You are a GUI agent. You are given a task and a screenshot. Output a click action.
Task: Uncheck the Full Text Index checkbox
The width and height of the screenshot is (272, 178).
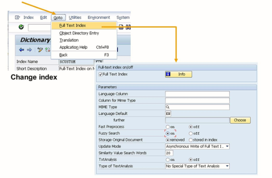[x=101, y=75]
